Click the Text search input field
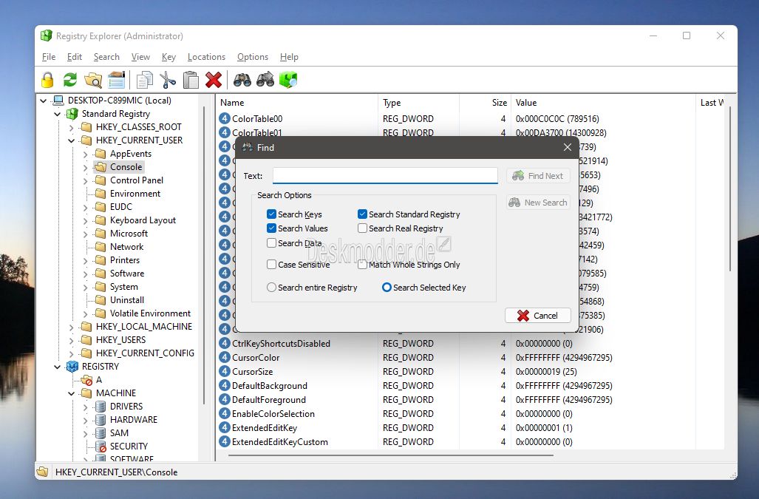 click(x=385, y=175)
